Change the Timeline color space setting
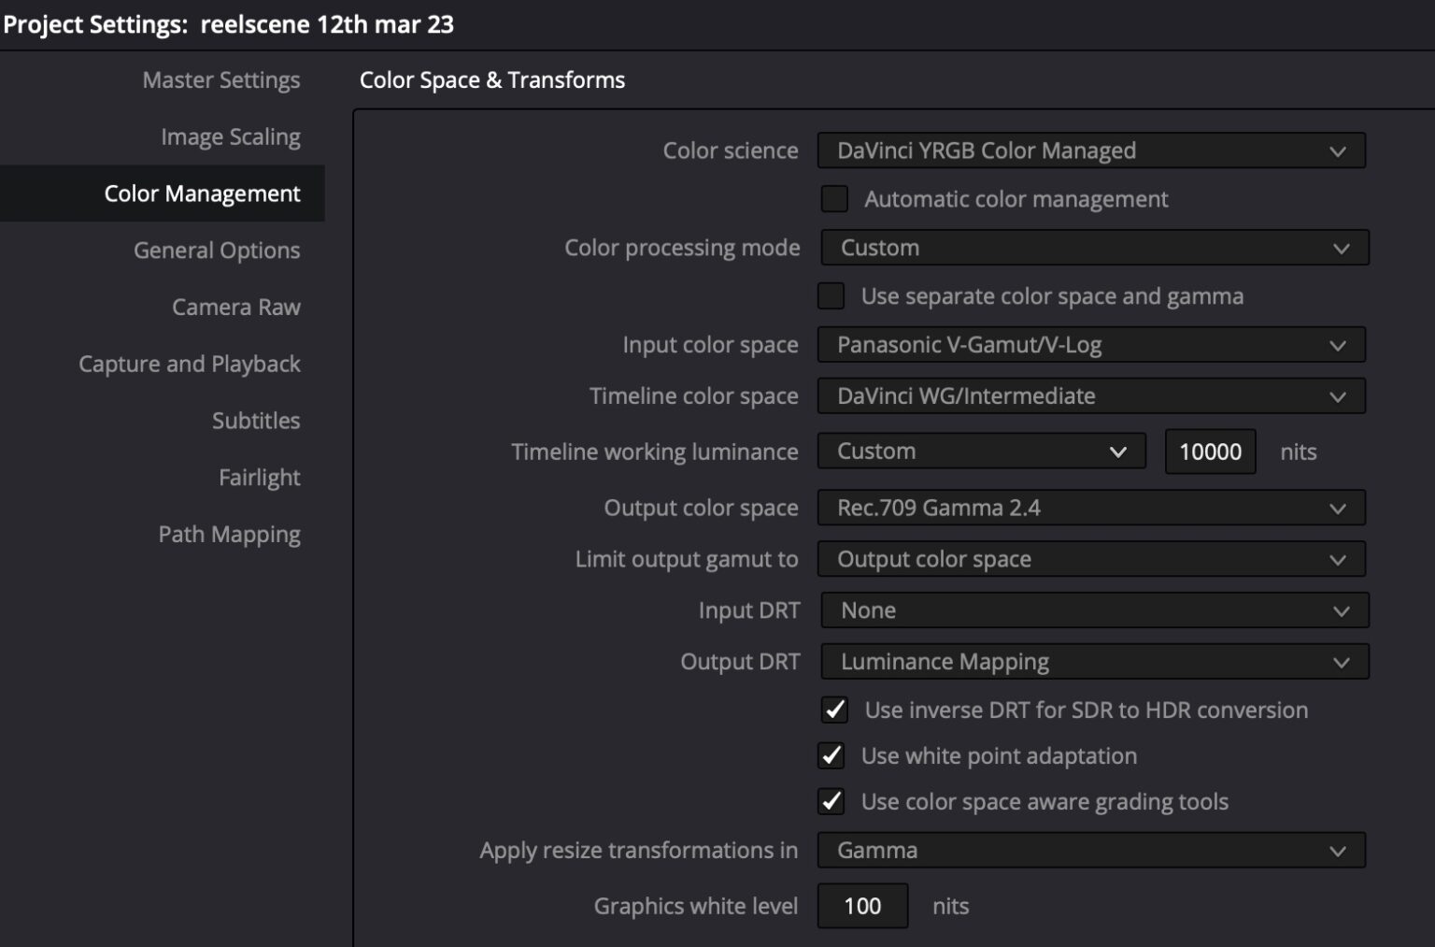The width and height of the screenshot is (1435, 947). pos(1089,395)
